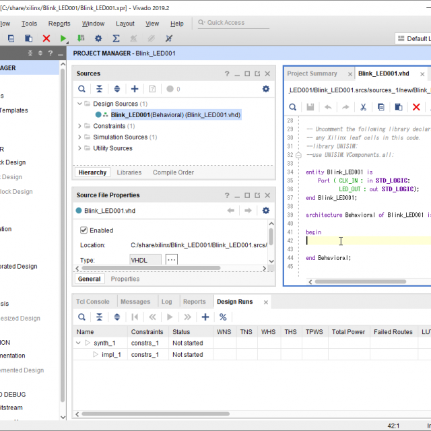
Task: Open the Reports menu
Action: tap(59, 24)
